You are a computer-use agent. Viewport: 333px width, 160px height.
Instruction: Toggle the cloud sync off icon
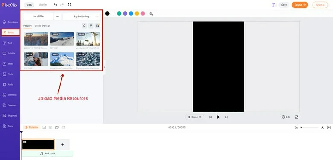coord(97,26)
